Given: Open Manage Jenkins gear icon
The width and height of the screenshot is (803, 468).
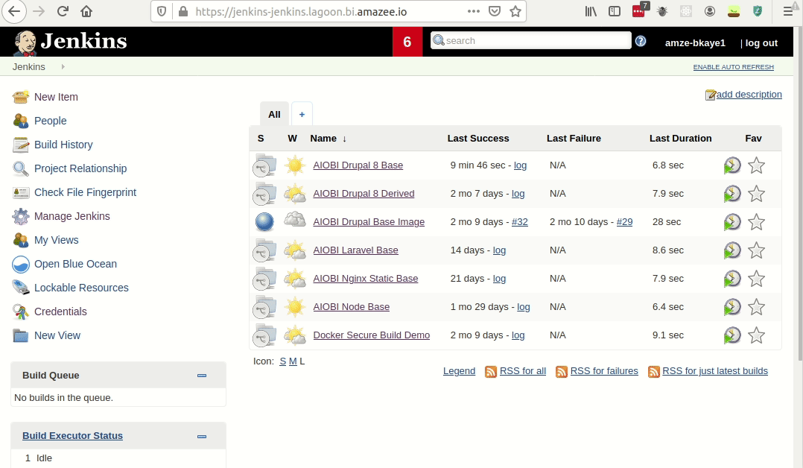Looking at the screenshot, I should point(21,216).
